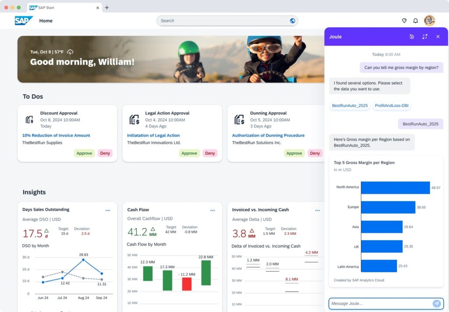Click the Message Joule input field
The width and height of the screenshot is (449, 312).
pyautogui.click(x=380, y=303)
